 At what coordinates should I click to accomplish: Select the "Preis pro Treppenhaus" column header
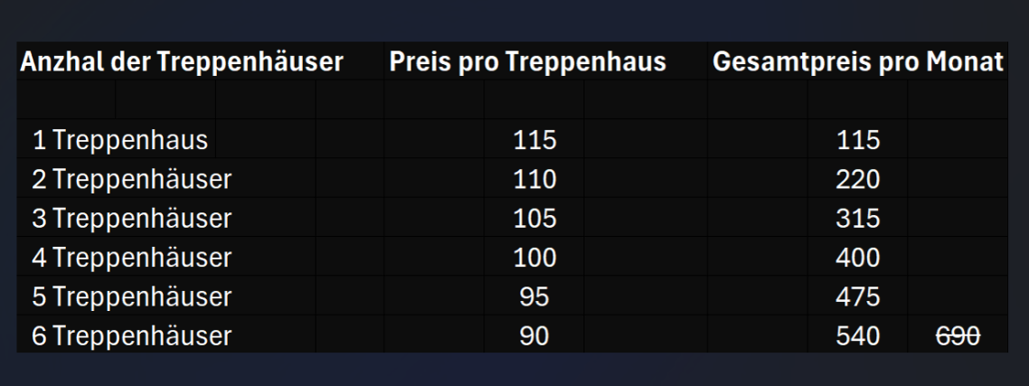pos(527,62)
